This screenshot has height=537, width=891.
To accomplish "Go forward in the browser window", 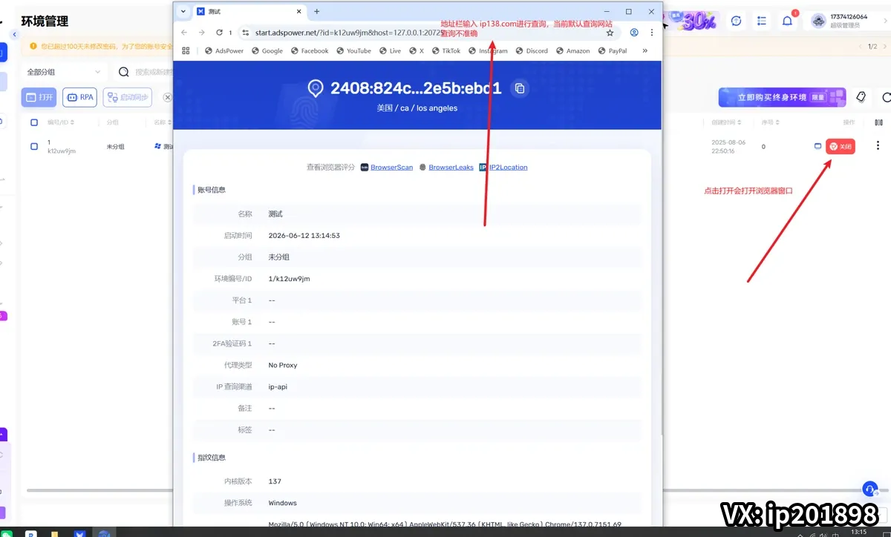I will tap(202, 33).
